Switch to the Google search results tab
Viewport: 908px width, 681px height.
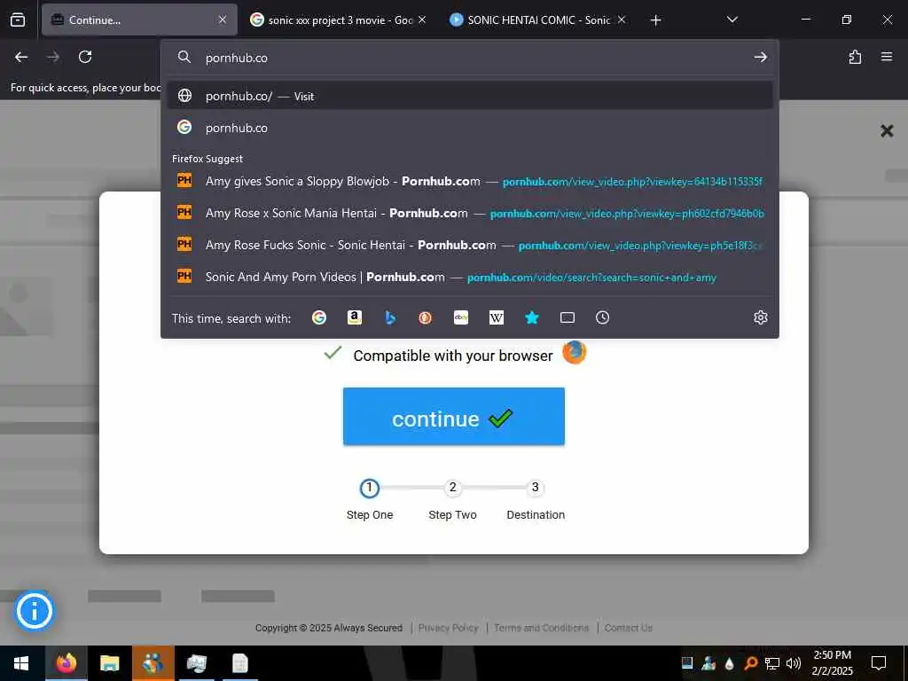(339, 20)
